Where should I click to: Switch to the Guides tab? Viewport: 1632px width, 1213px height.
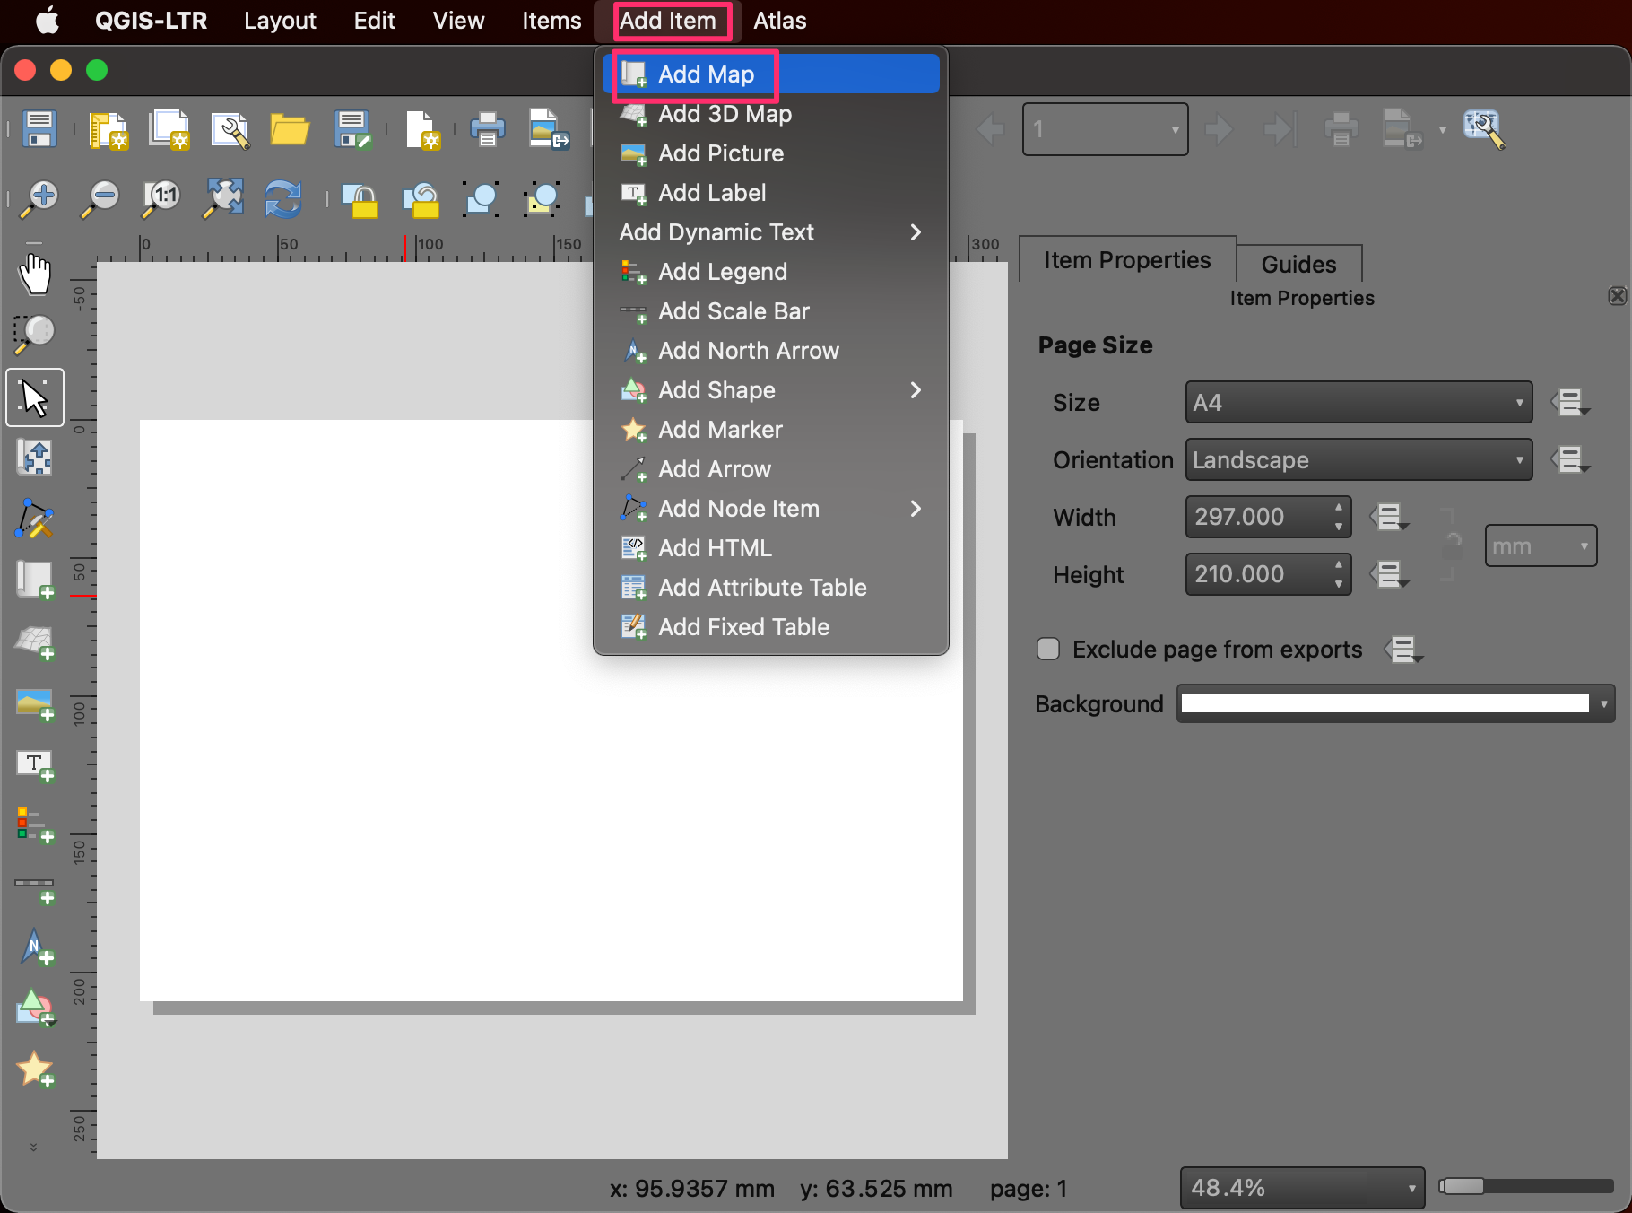(x=1298, y=264)
